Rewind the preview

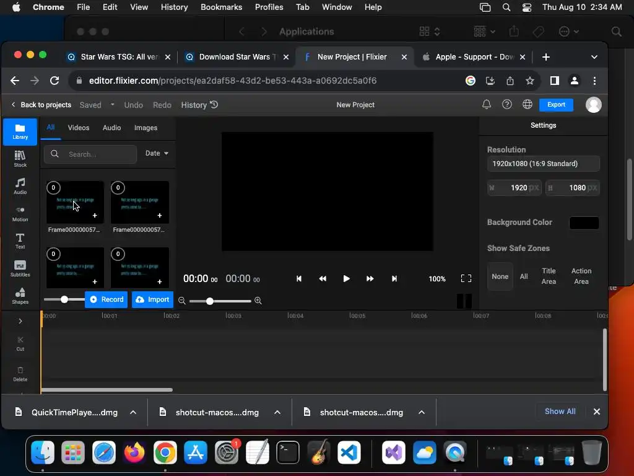click(322, 278)
